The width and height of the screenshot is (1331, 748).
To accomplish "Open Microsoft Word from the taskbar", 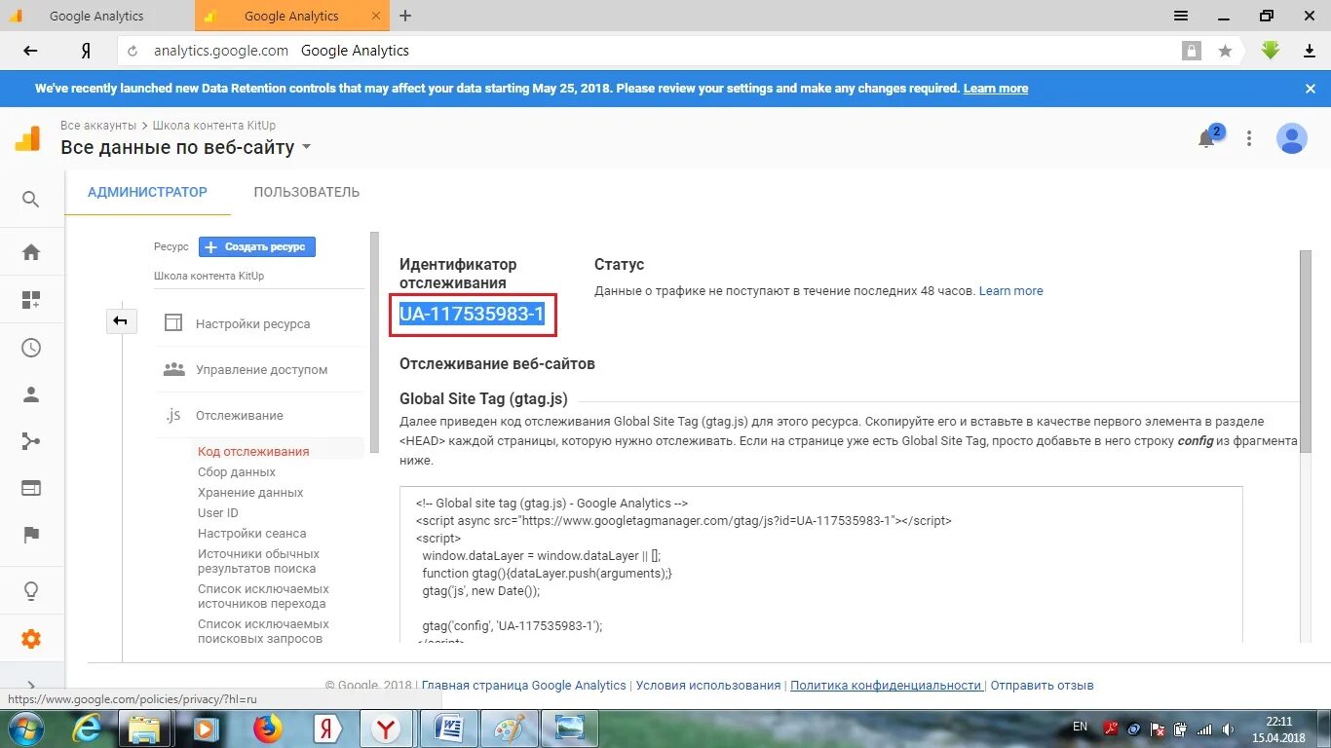I will coord(449,729).
